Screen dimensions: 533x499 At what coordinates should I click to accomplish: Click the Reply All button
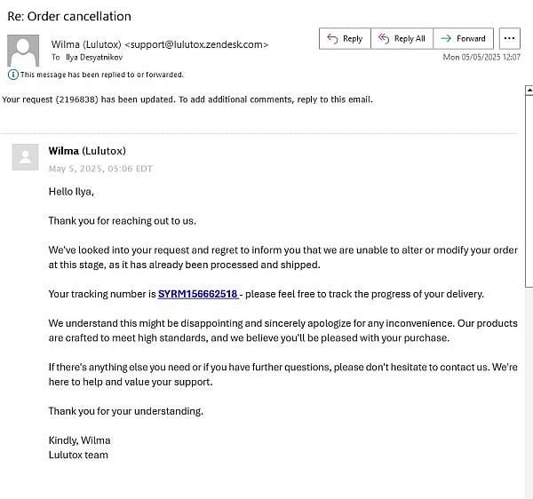[x=402, y=39]
